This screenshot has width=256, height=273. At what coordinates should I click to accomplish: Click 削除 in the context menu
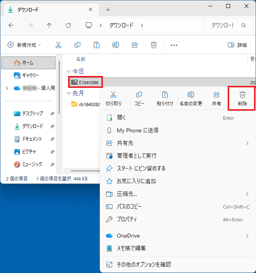242,99
